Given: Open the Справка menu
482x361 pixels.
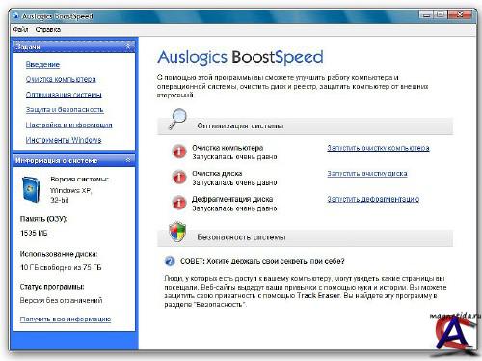Looking at the screenshot, I should tap(48, 29).
